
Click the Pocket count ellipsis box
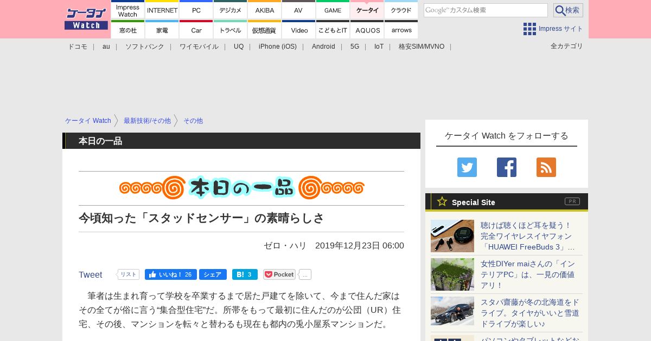[x=305, y=274]
